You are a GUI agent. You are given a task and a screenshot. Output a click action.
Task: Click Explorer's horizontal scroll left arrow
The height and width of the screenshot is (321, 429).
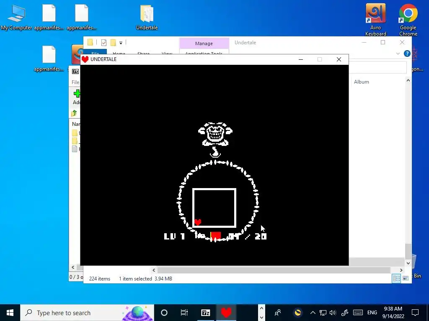tap(154, 270)
